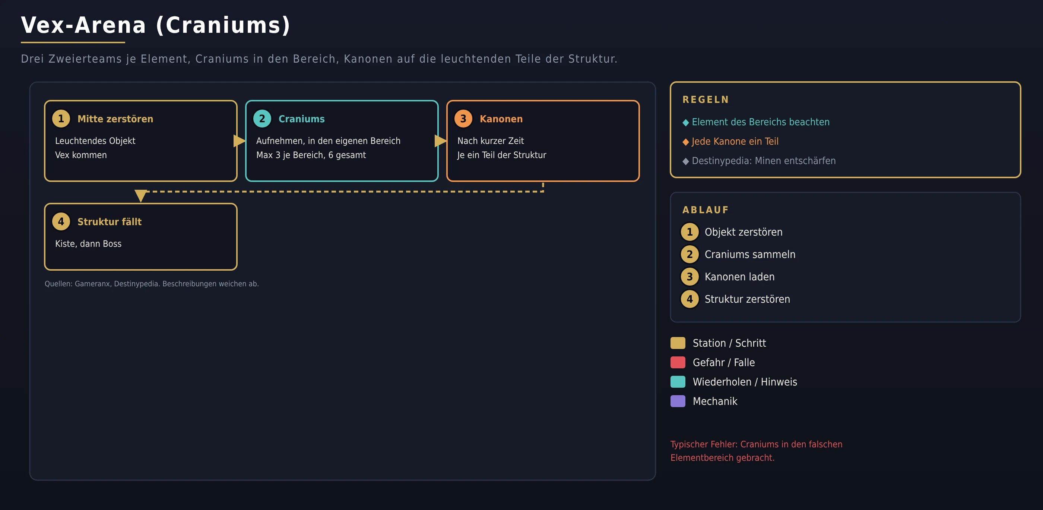Click the arrow between Craniums and Kanonen
Screen dimensions: 1043x510
441,141
